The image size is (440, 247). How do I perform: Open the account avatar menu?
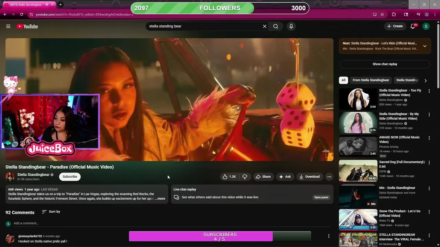[426, 26]
